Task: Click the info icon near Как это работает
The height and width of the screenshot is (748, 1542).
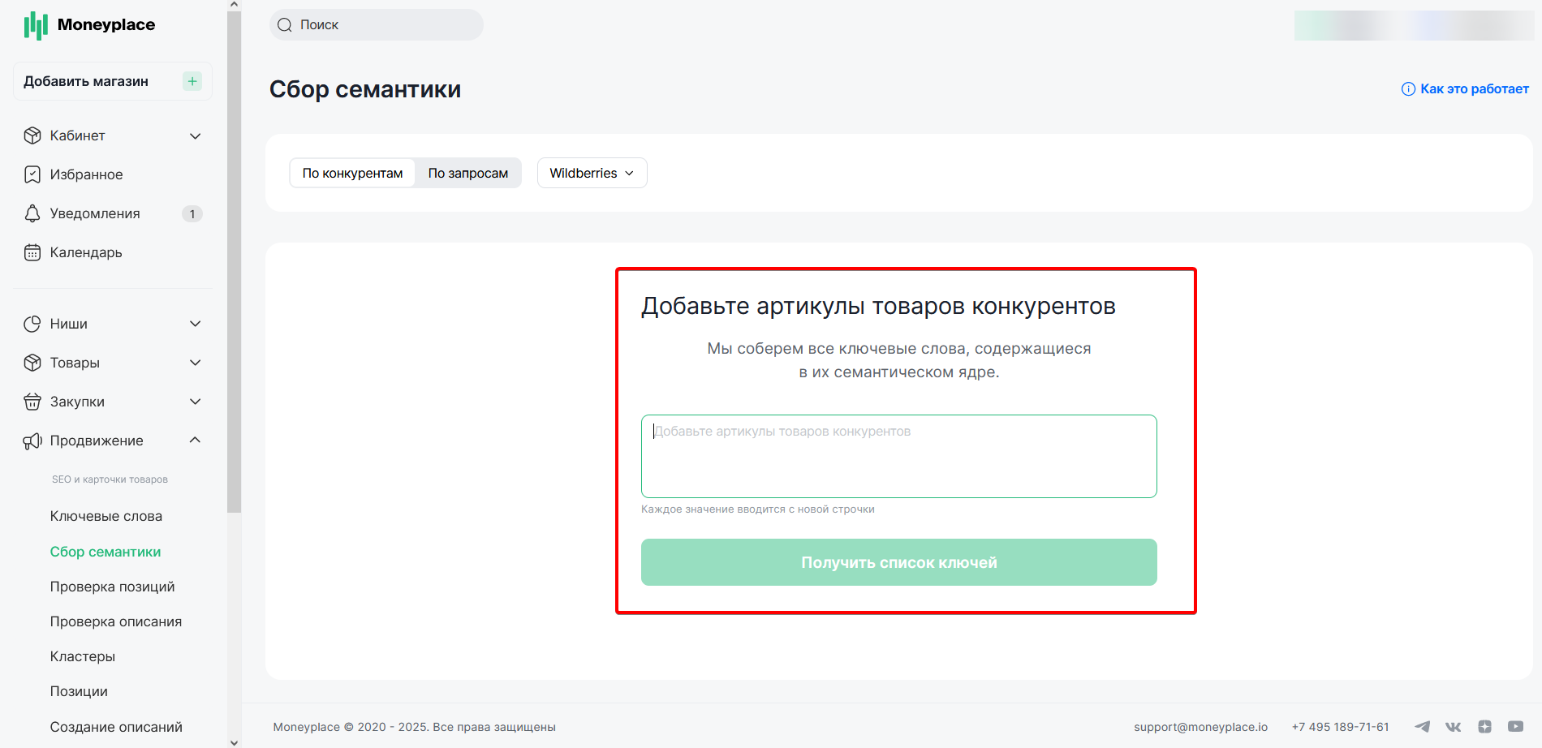Action: coord(1408,89)
